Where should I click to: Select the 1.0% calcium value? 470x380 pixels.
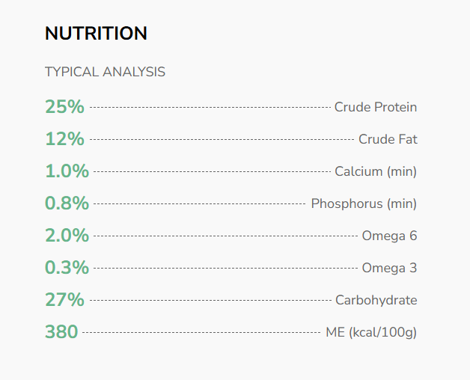click(x=67, y=171)
